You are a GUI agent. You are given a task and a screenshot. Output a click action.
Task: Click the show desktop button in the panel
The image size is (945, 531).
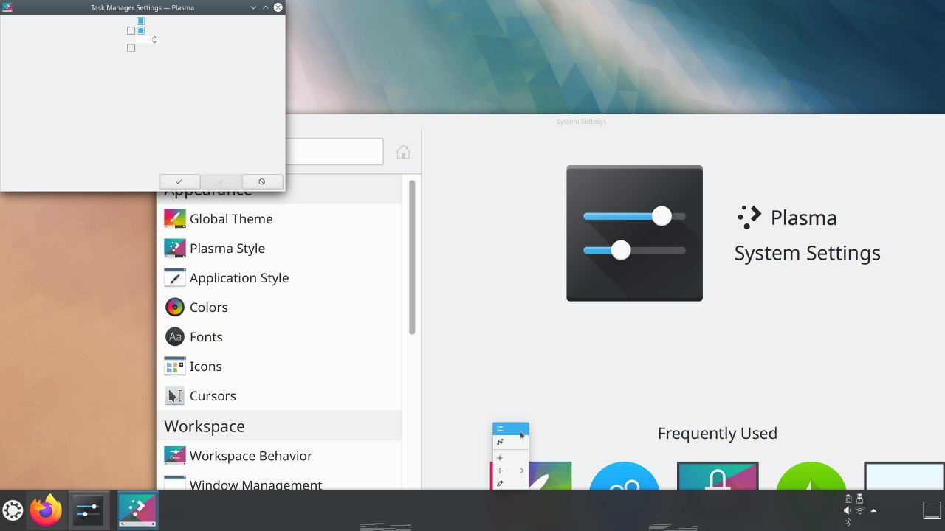point(932,510)
